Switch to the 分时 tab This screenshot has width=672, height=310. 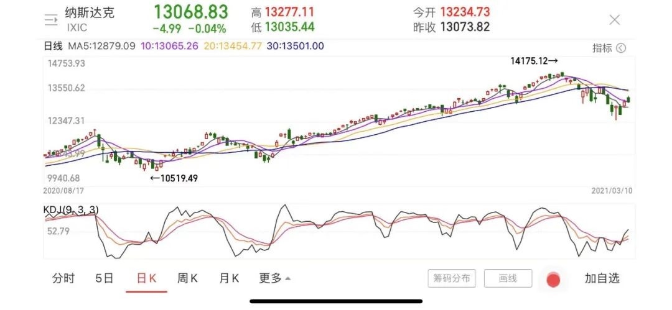coord(63,278)
